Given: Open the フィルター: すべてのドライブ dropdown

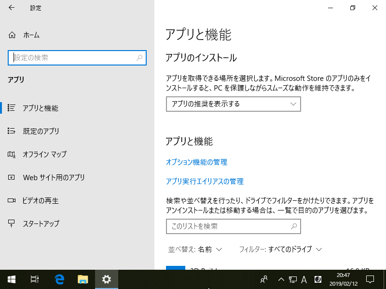Looking at the screenshot, I should click(281, 250).
